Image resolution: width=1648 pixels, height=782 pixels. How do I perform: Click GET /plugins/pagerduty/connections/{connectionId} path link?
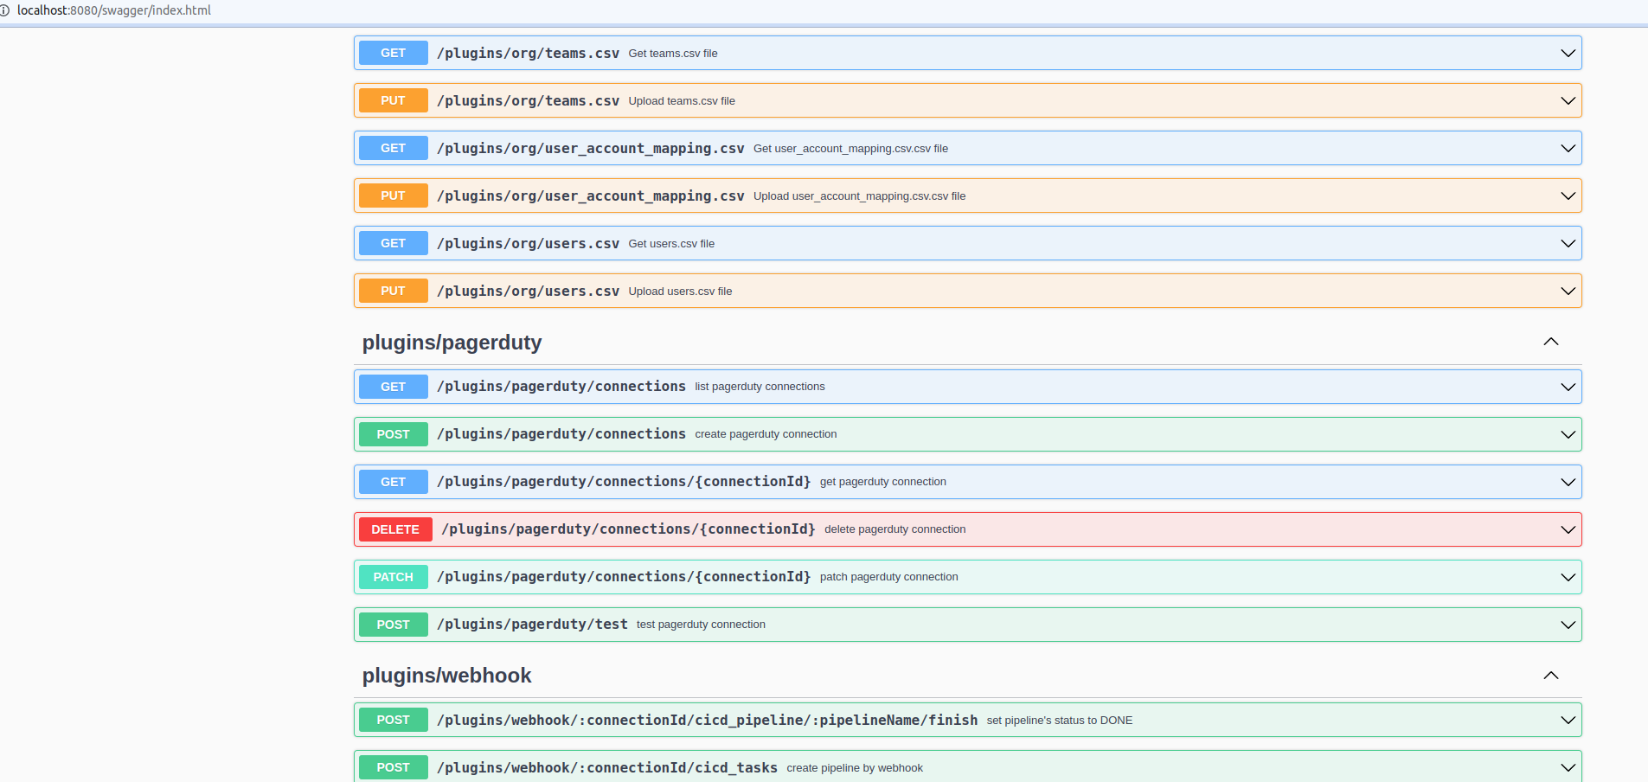[624, 482]
